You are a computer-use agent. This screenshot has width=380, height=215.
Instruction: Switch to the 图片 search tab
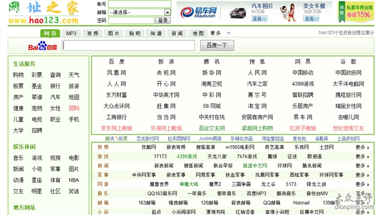[x=113, y=34]
